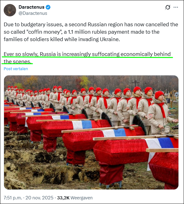Screen dimensions: 184x204
Task: Open the Grok explain-this-post icon
Action: tap(168, 7)
